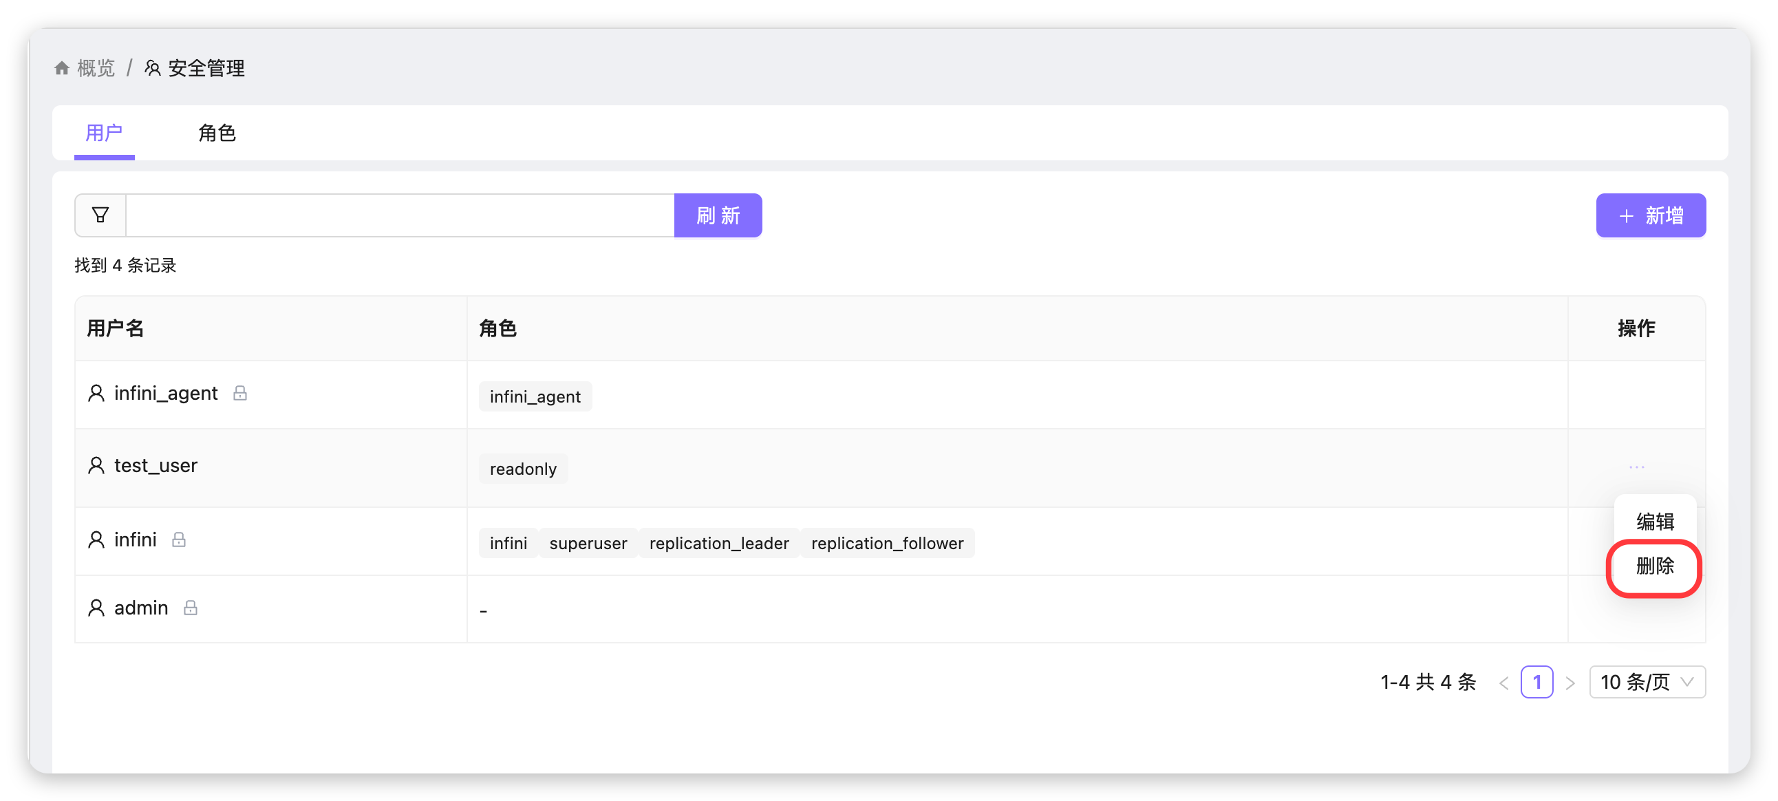Click page number 1 in pagination

pos(1536,682)
